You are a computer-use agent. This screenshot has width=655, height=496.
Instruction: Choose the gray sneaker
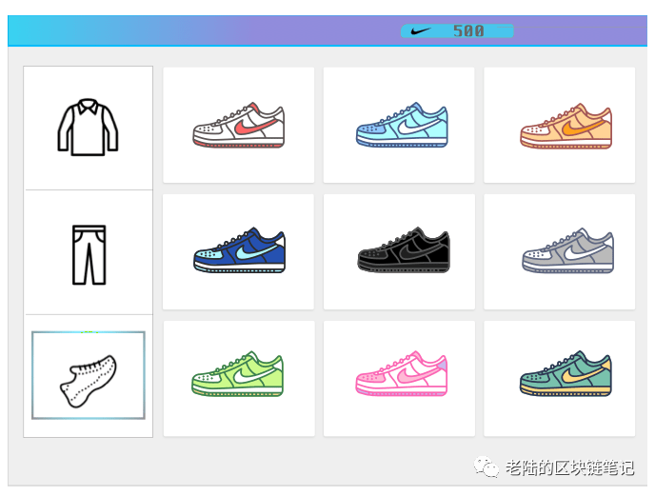pyautogui.click(x=567, y=250)
